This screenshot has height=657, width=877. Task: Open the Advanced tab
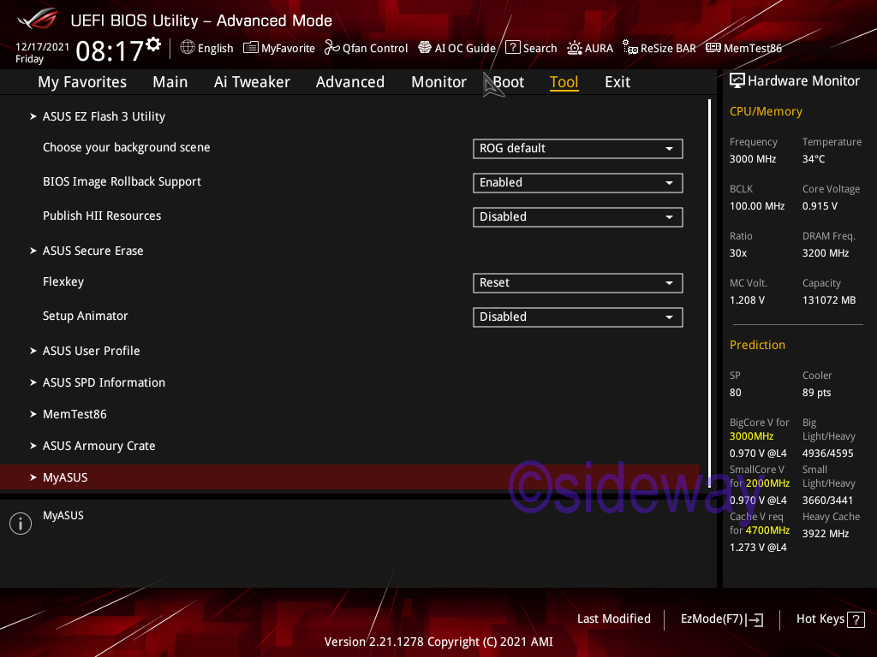pos(350,82)
